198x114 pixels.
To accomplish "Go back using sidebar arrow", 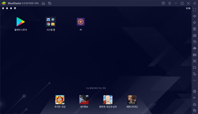I will click(195, 98).
